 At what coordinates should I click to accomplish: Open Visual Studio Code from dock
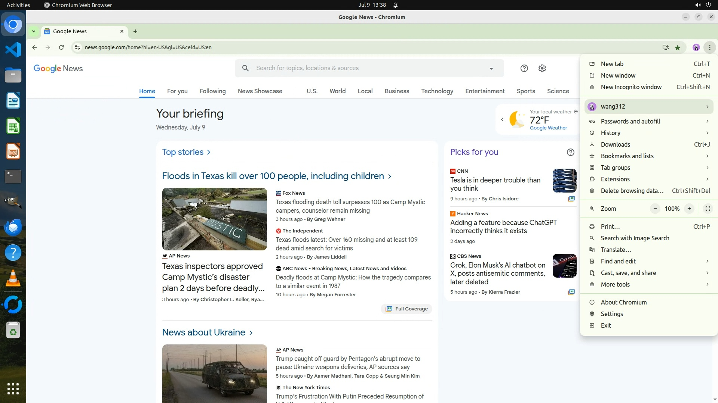[x=13, y=50]
